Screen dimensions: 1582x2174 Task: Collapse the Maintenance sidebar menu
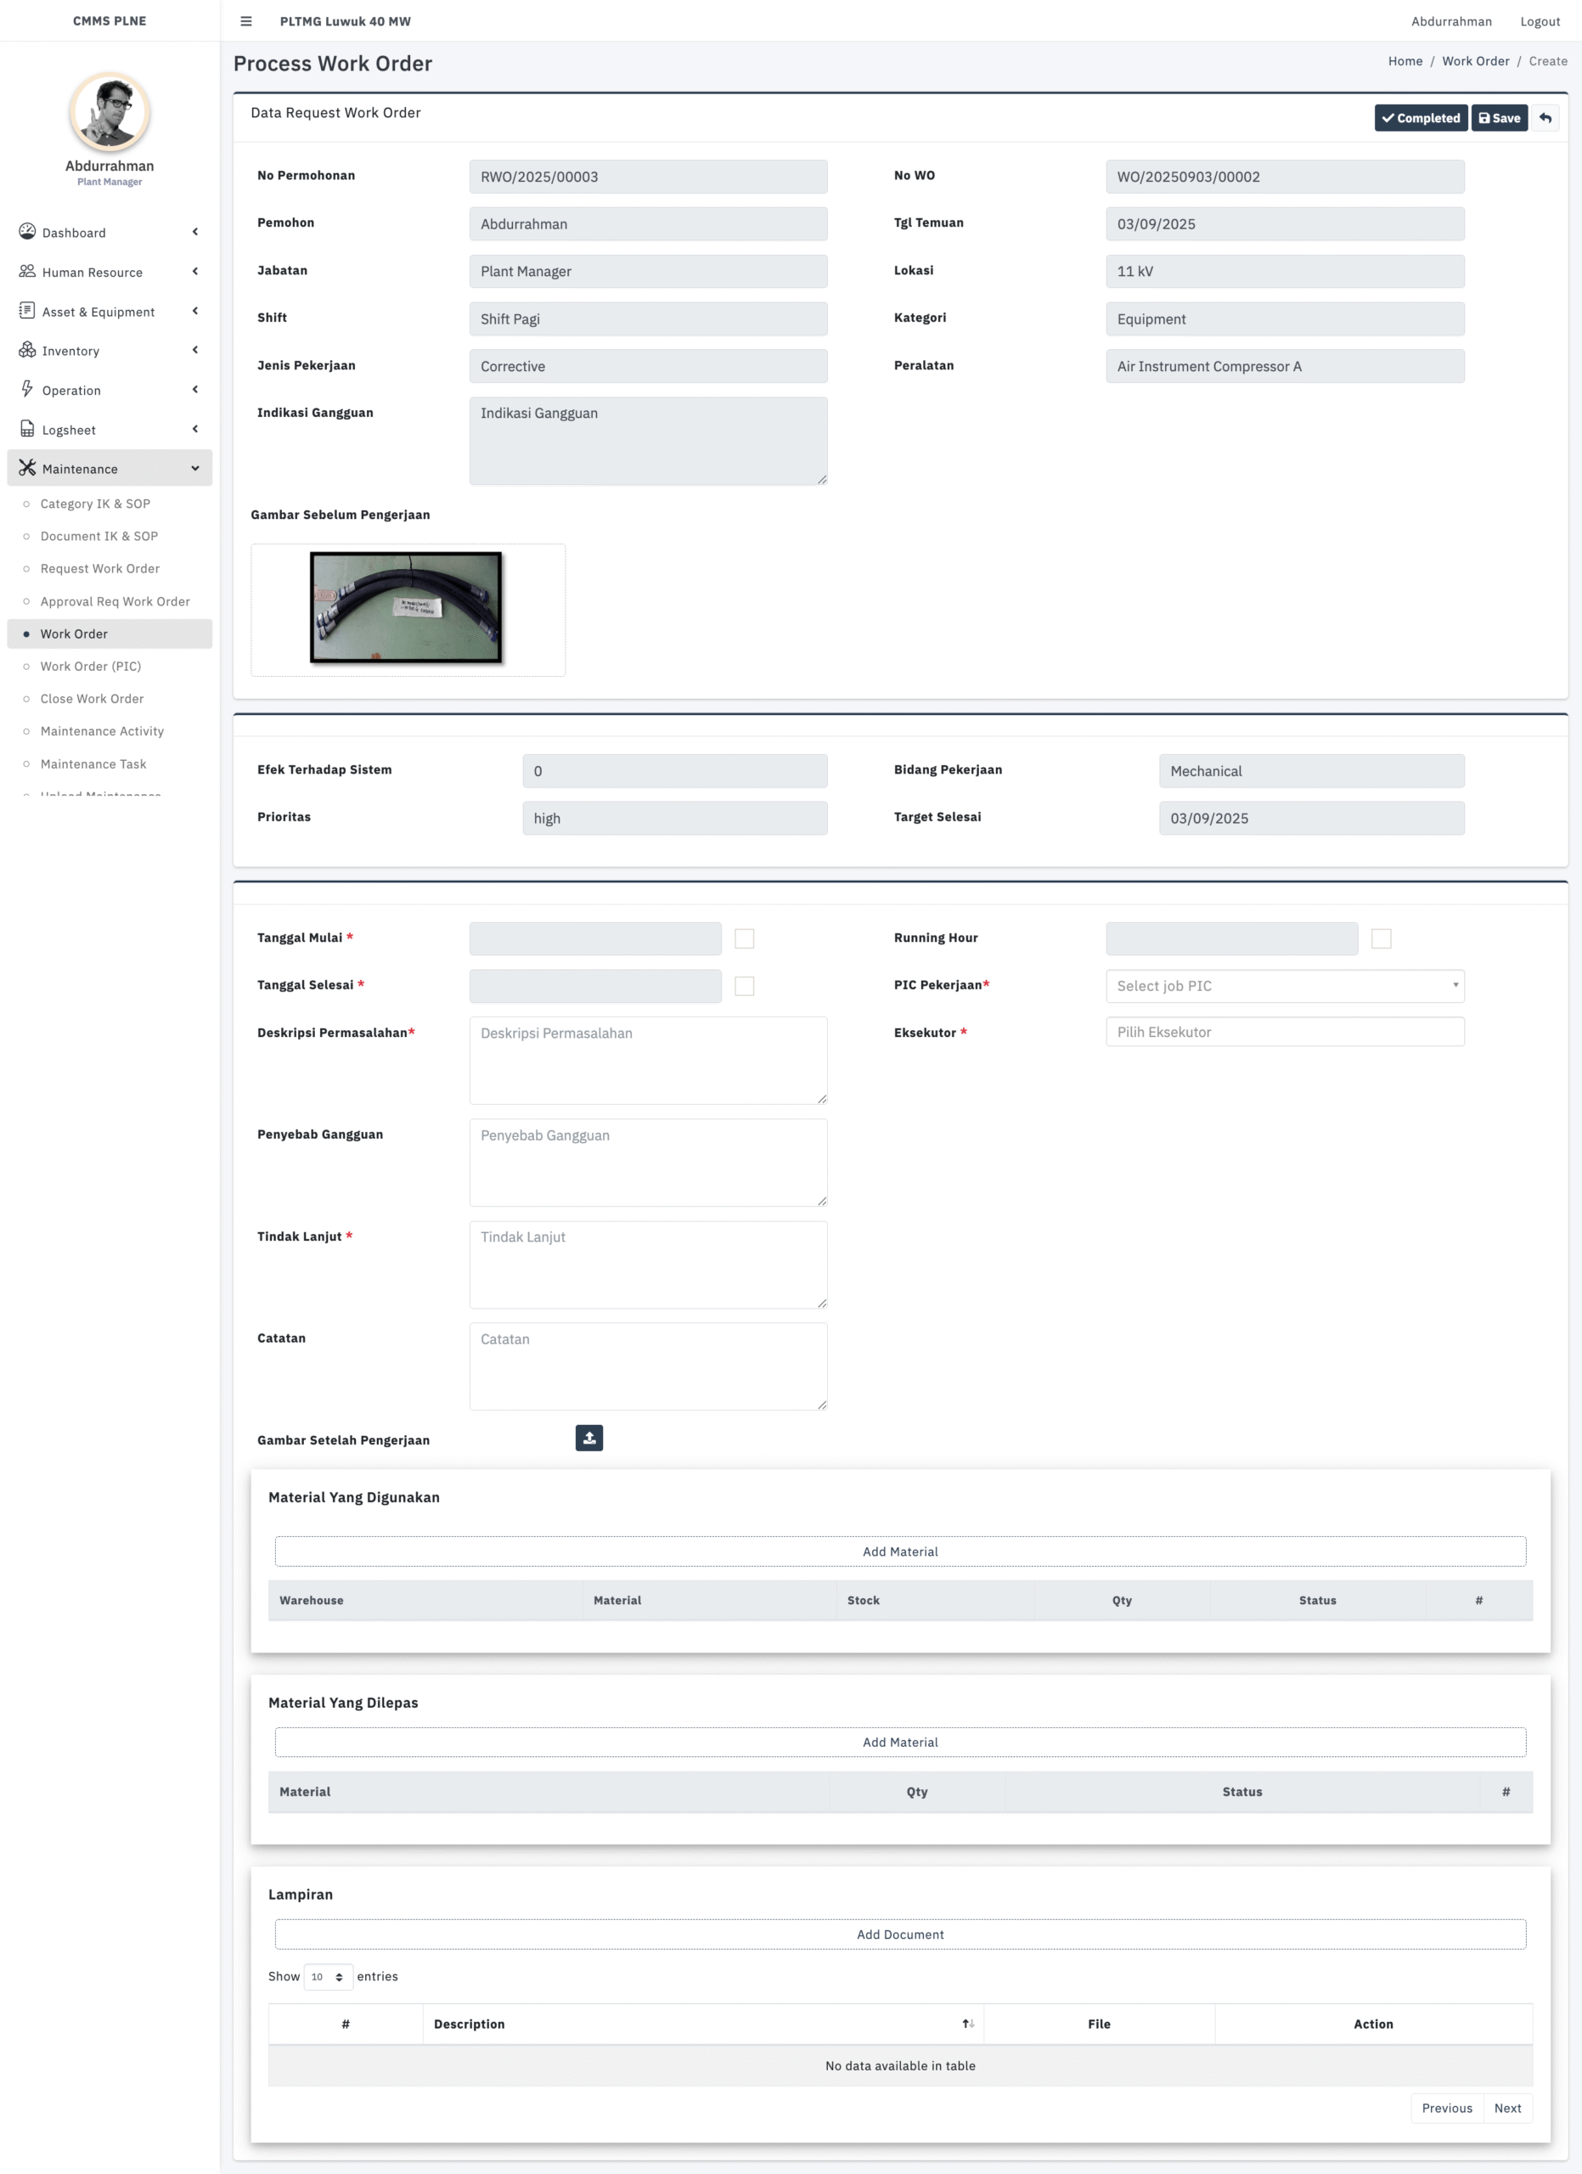(x=110, y=468)
